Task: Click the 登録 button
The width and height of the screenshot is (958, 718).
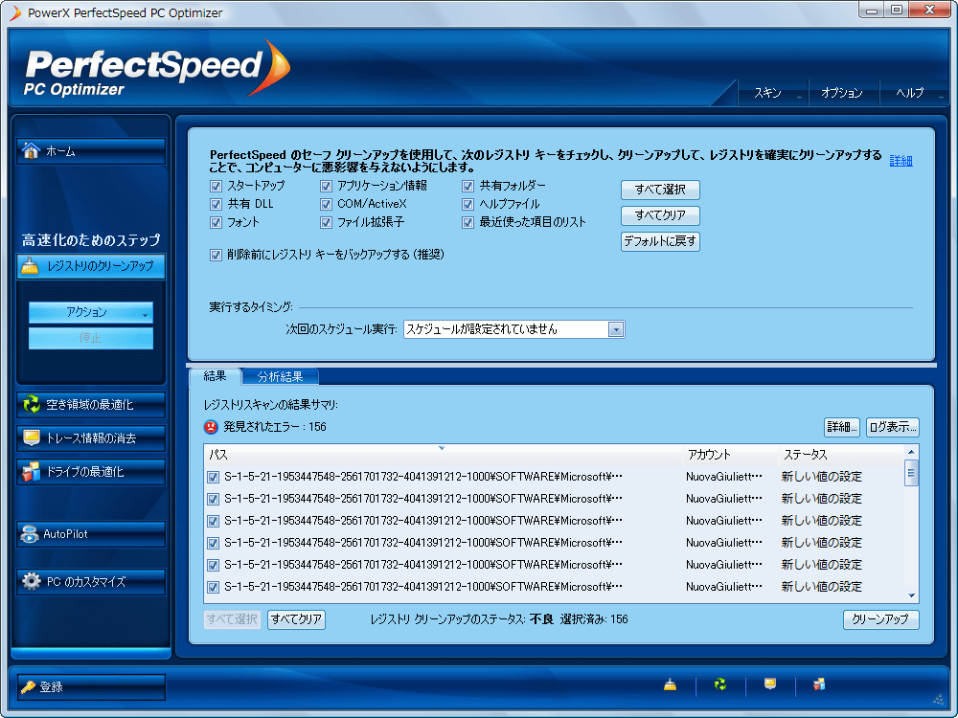Action: click(x=91, y=686)
